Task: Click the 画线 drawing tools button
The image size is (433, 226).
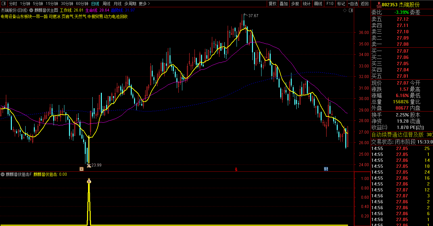Action: [318, 4]
